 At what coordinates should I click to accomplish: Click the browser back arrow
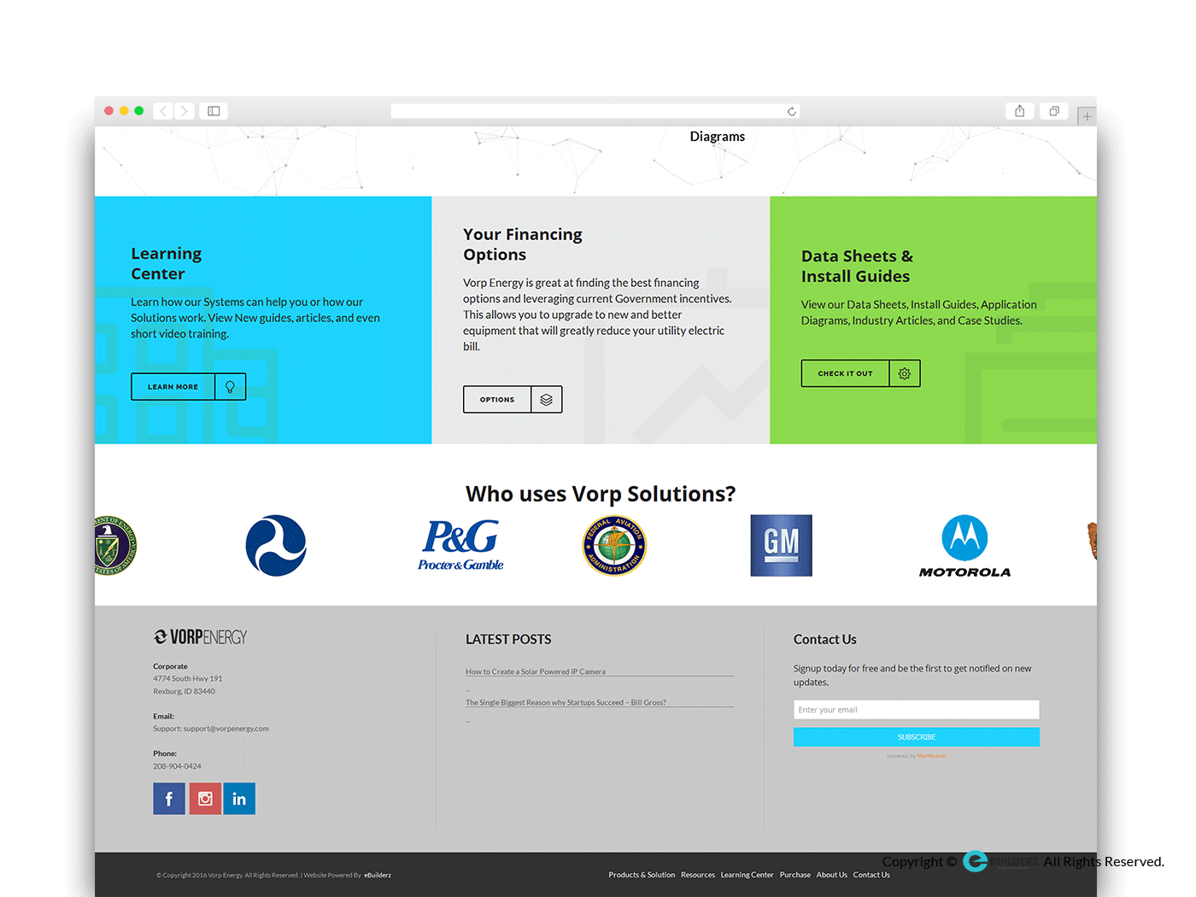click(163, 111)
